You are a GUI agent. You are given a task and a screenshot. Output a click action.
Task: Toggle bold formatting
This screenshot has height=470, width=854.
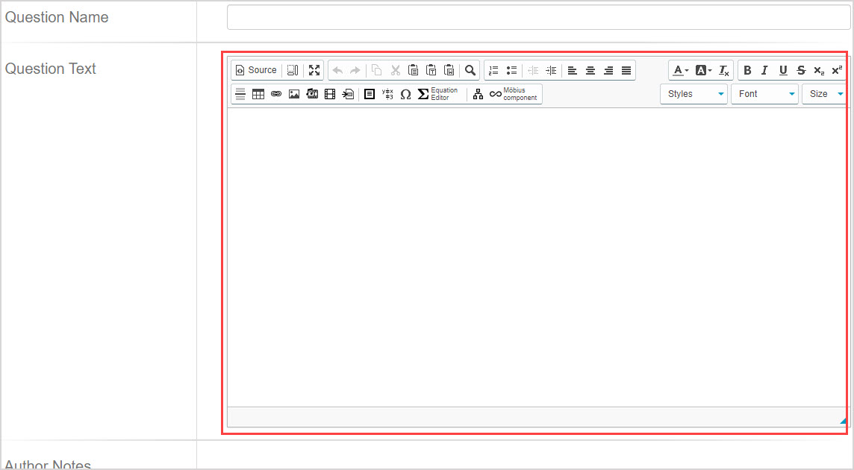coord(747,70)
